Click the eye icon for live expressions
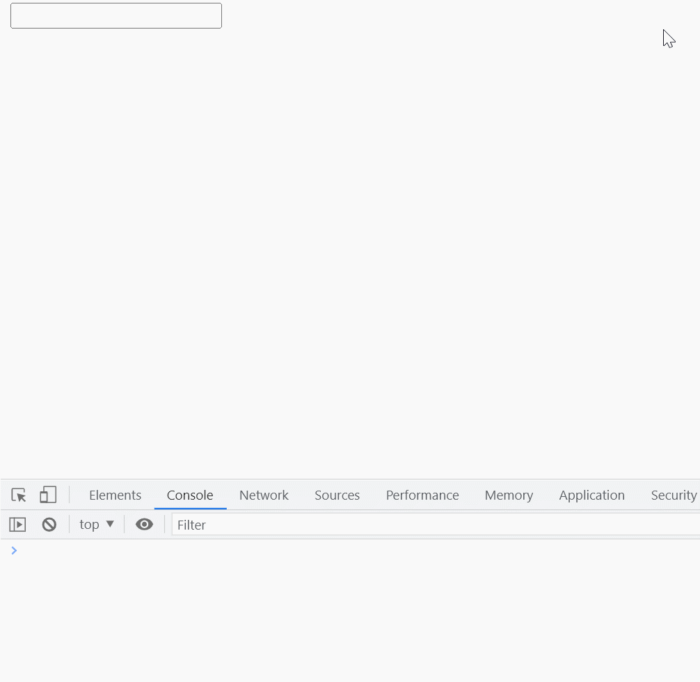Image resolution: width=700 pixels, height=682 pixels. (x=144, y=524)
